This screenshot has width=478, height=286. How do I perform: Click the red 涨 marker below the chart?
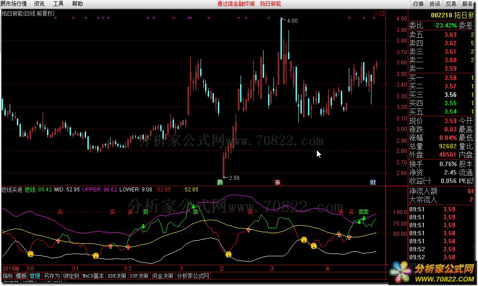pos(277,183)
